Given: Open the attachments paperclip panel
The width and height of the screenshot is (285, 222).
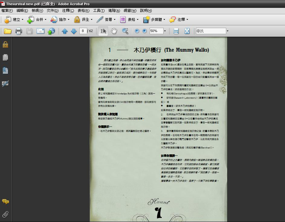Looking at the screenshot, I should click(x=5, y=214).
